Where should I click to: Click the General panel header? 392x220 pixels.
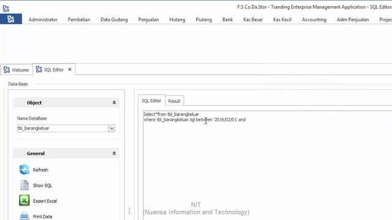point(66,153)
